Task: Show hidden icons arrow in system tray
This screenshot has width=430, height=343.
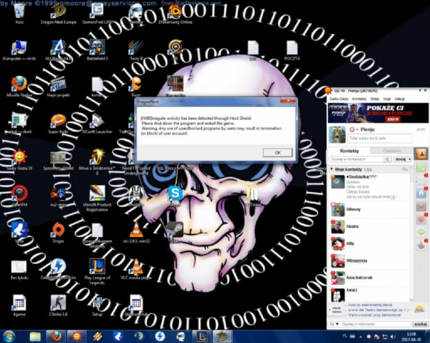Action: [361, 337]
